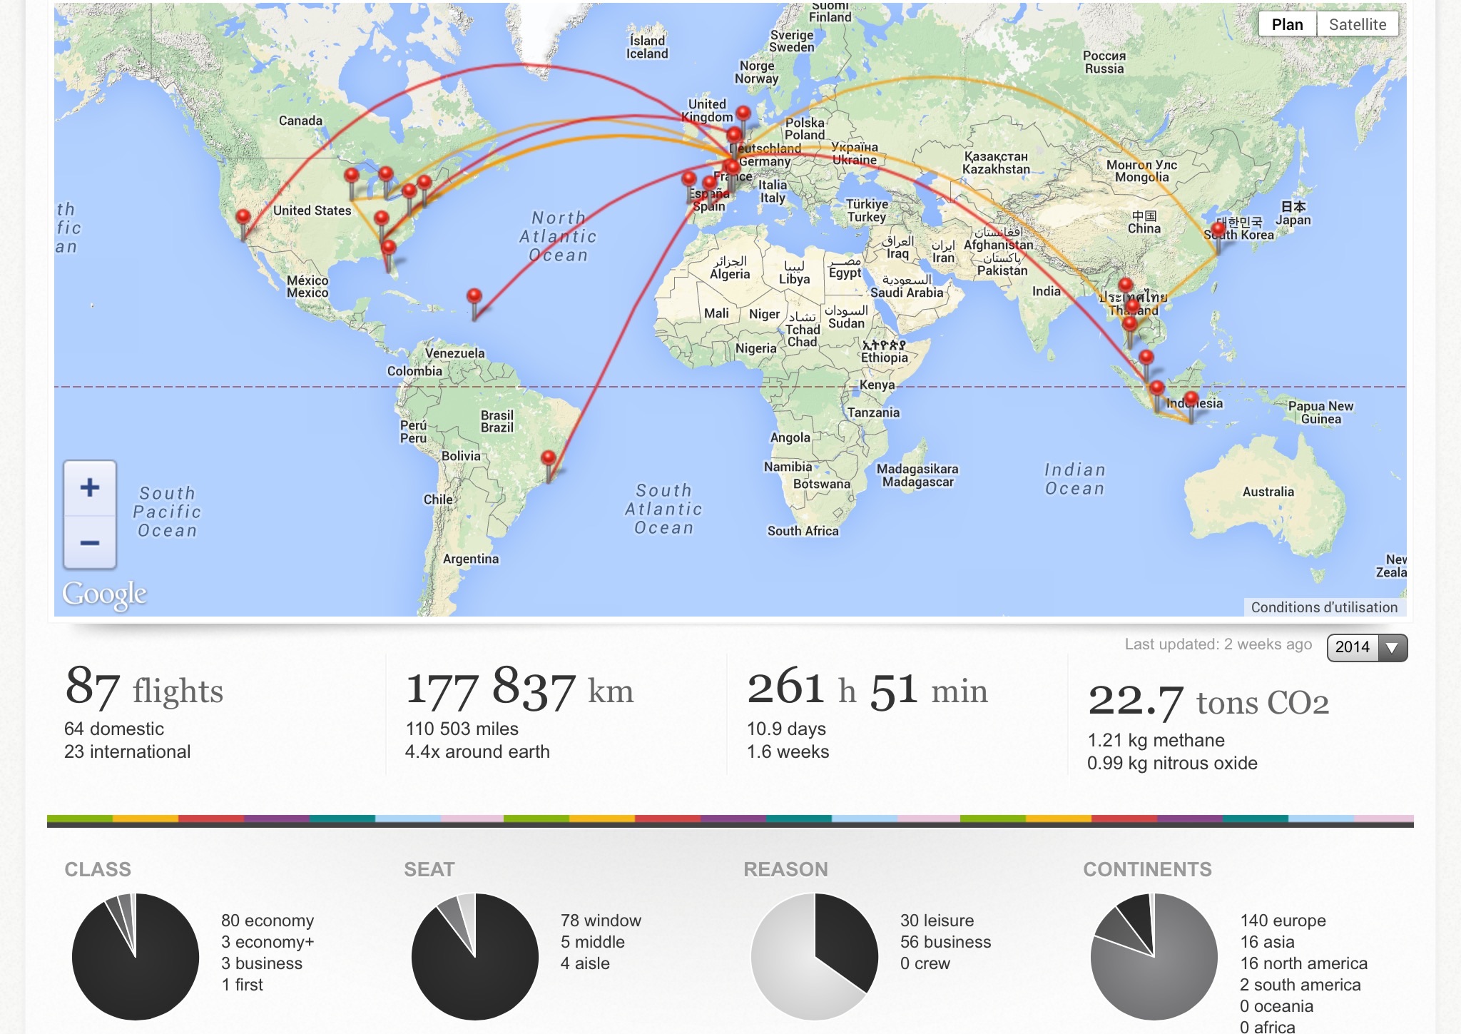Click the REASON pie chart

click(815, 956)
